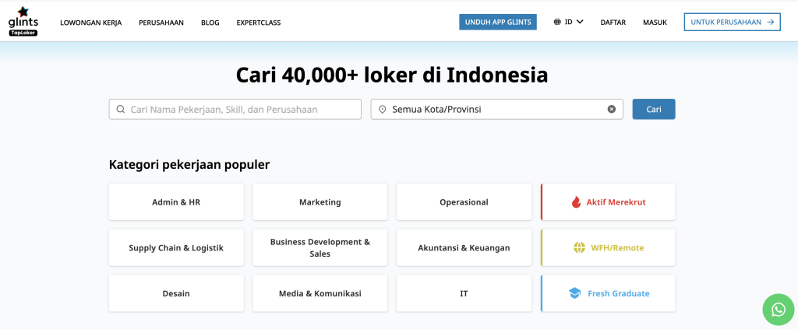
Task: Focus the job name search field
Action: [242, 110]
